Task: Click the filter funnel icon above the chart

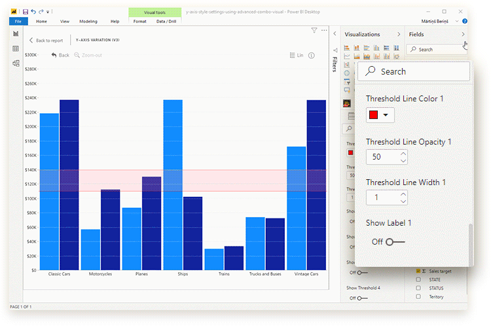Action: pos(314,30)
